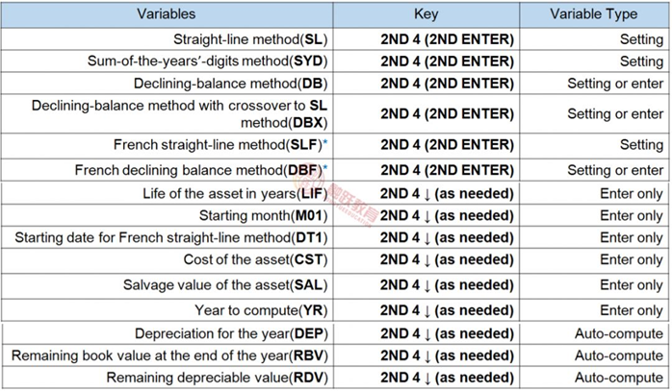Click the key cell in the Straight-line (SL) row
The width and height of the screenshot is (672, 391).
coord(447,40)
